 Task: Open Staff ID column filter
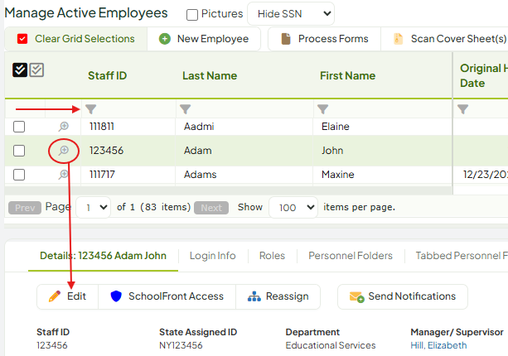tap(91, 109)
